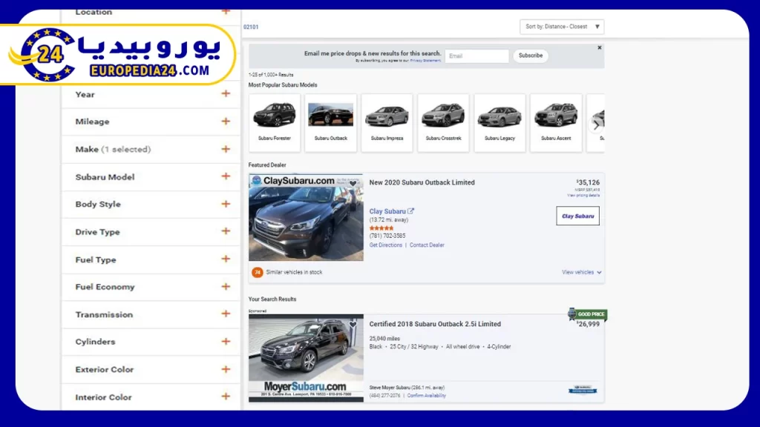Expand the Make filter plus icon
This screenshot has height=427, width=760.
pos(226,149)
